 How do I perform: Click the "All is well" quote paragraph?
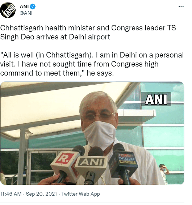(x=92, y=64)
